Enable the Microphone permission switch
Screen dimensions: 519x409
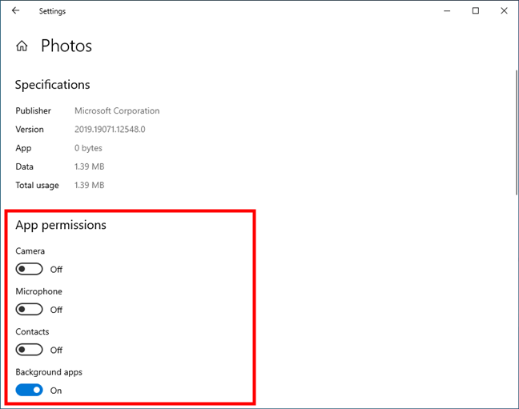click(29, 310)
